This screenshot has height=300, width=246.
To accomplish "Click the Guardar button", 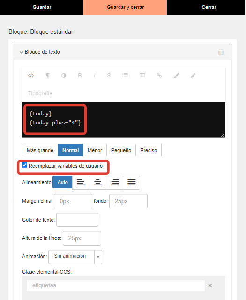I will (x=42, y=7).
